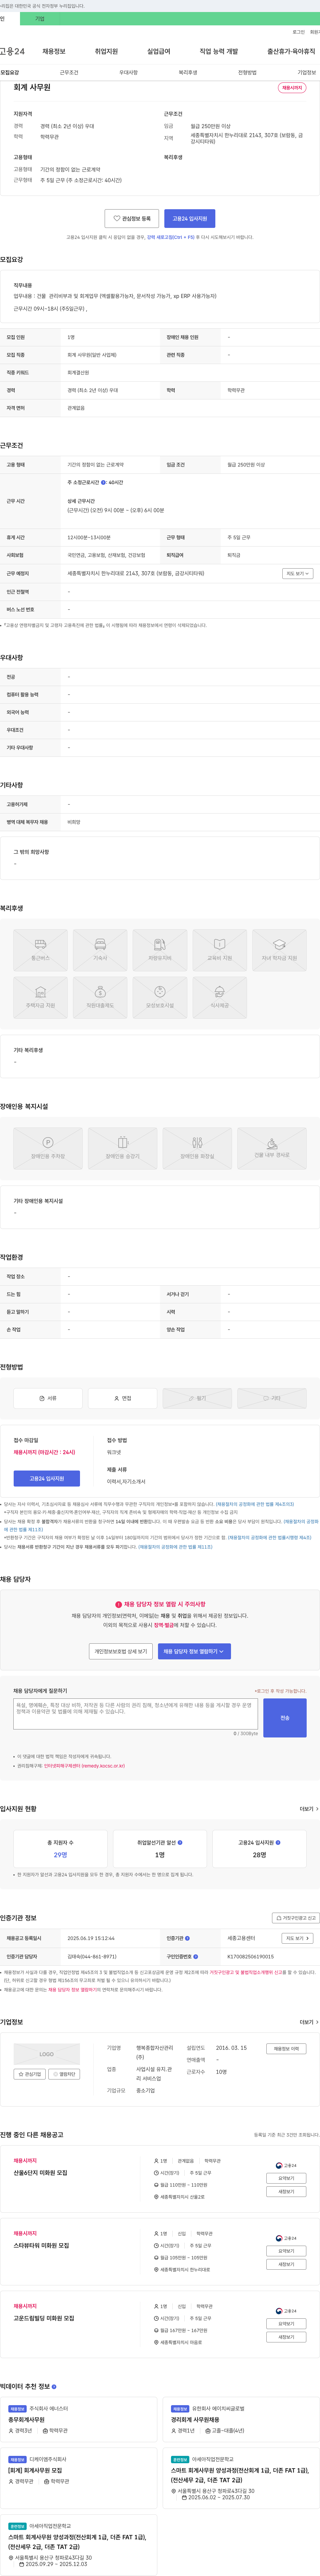The height and width of the screenshot is (2576, 320).
Task: Open the 경리회계 사무원채용 recommended job
Action: 195,2420
